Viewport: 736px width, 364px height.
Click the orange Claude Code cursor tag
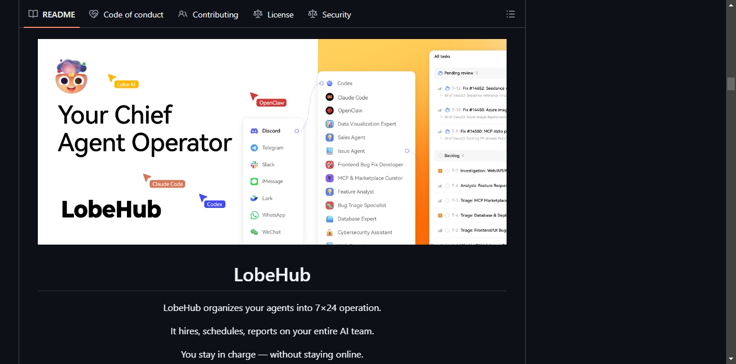(x=168, y=184)
